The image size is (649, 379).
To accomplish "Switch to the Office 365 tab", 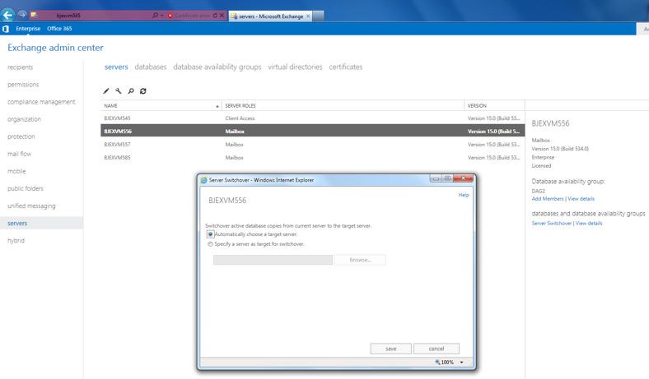I will click(x=59, y=29).
